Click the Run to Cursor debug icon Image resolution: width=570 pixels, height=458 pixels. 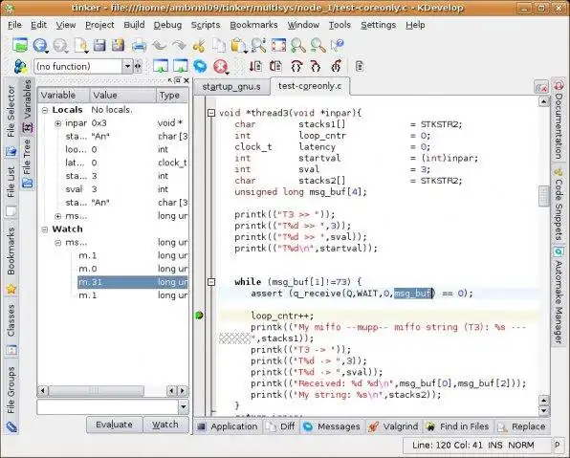coord(255,67)
